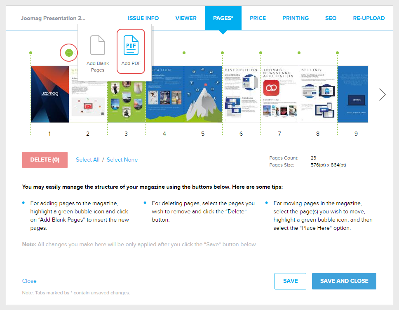Select the mountain page 5 thumbnail
This screenshot has width=399, height=310.
tap(203, 94)
